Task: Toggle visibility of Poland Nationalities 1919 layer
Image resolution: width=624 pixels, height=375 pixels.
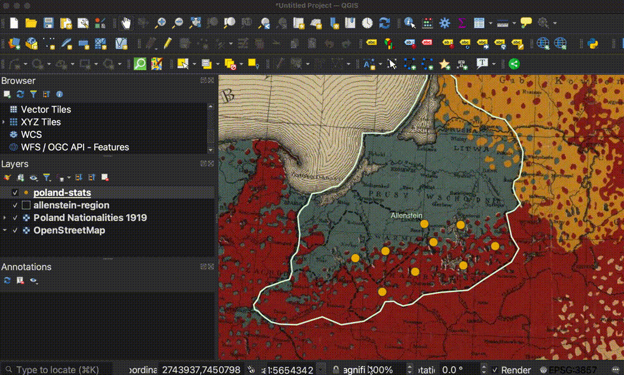Action: [x=15, y=218]
